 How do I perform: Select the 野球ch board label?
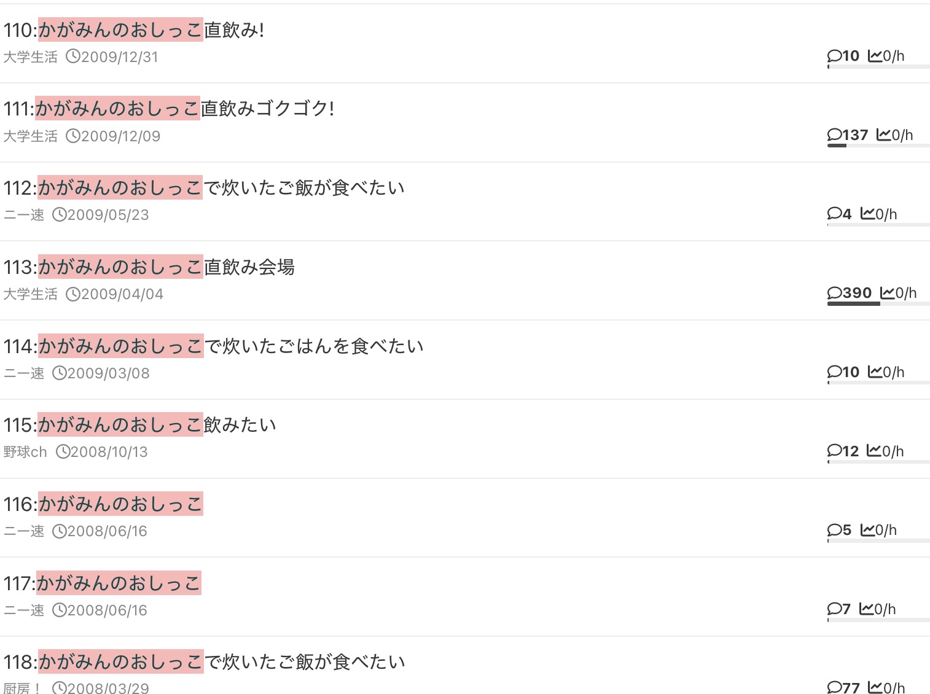coord(25,452)
